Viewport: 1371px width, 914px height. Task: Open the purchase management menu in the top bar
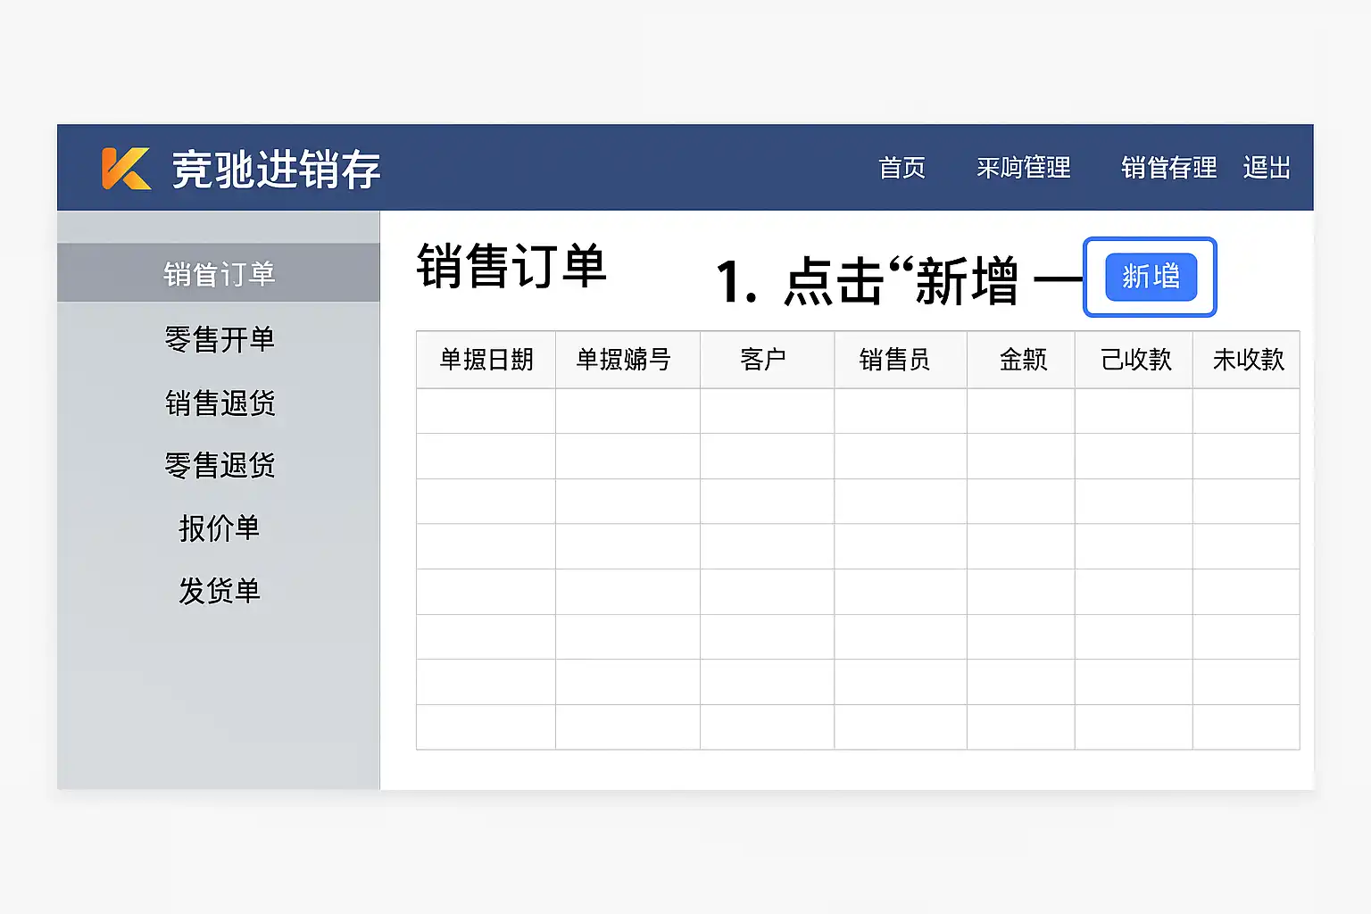pos(1023,168)
